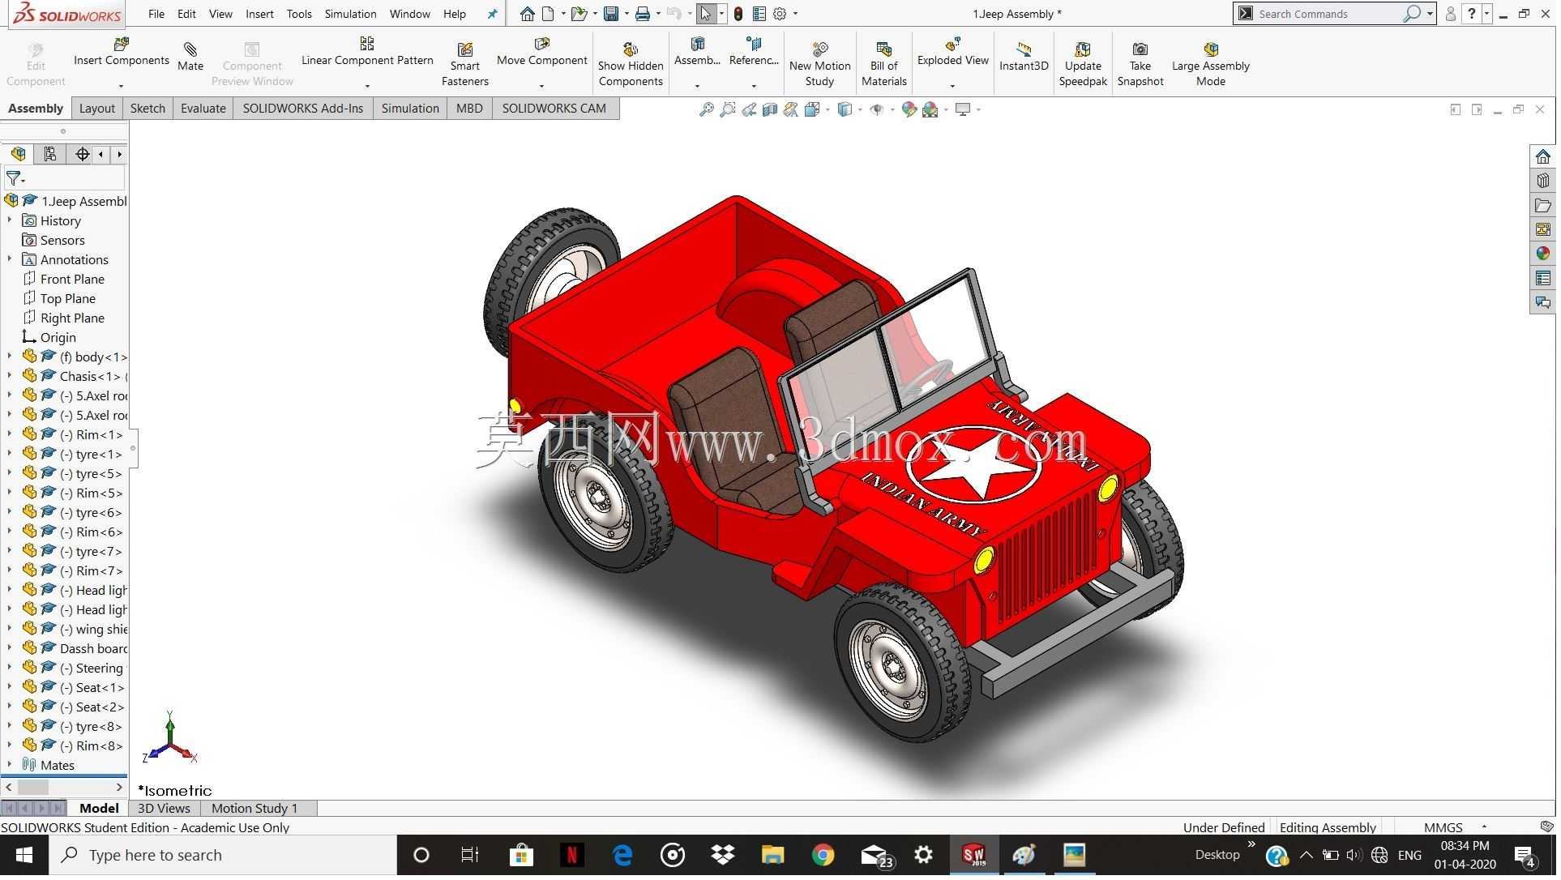
Task: Select Front Plane in the tree
Action: click(72, 279)
